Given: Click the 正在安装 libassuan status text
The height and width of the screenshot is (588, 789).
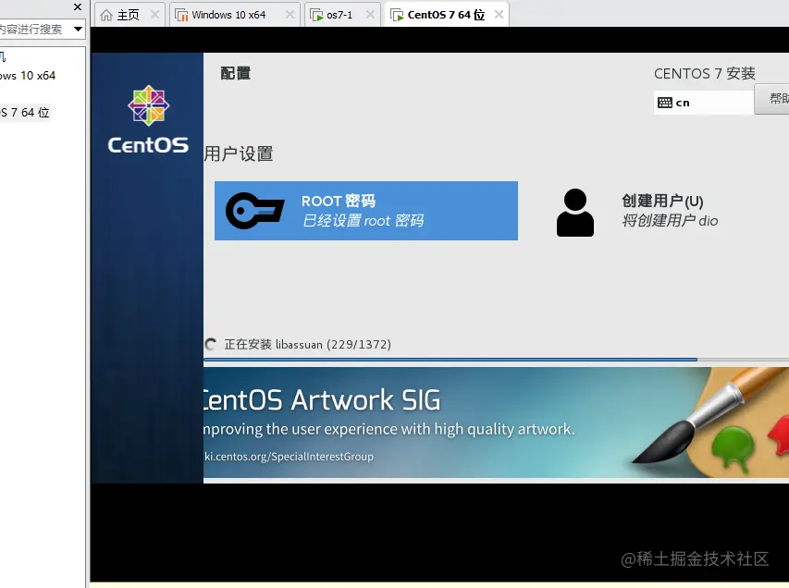Looking at the screenshot, I should pyautogui.click(x=307, y=345).
